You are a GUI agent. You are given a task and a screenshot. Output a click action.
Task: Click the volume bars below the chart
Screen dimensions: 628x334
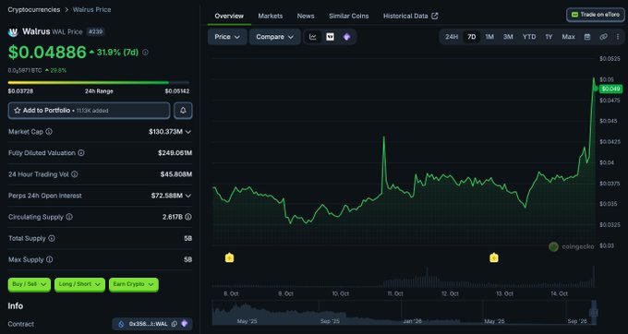click(404, 278)
